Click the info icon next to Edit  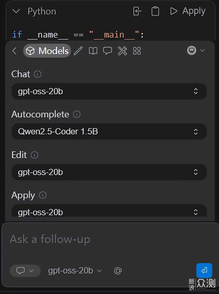[x=34, y=155]
